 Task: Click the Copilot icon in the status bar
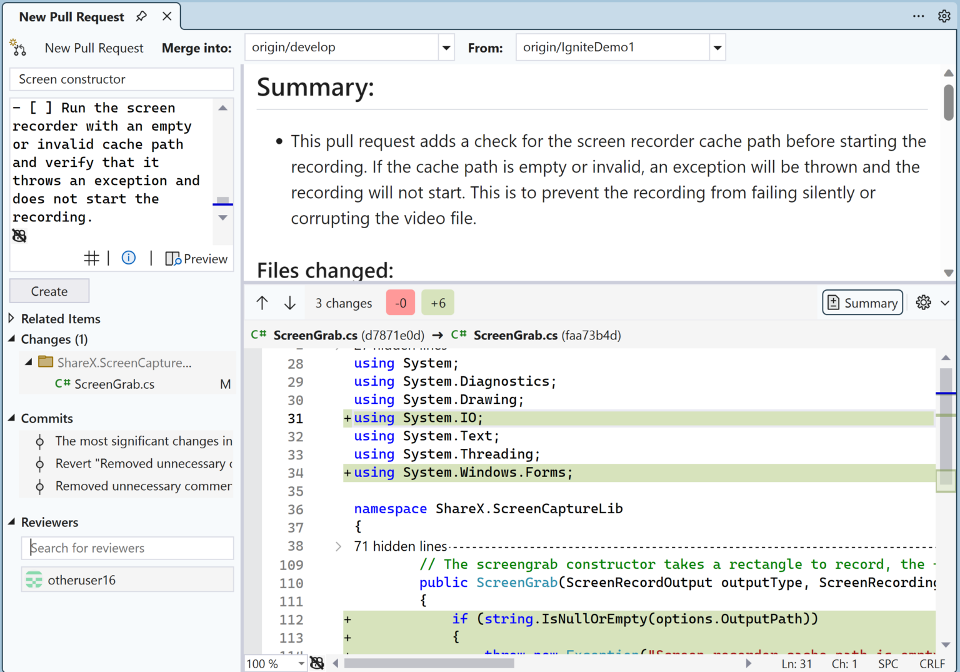pyautogui.click(x=317, y=663)
